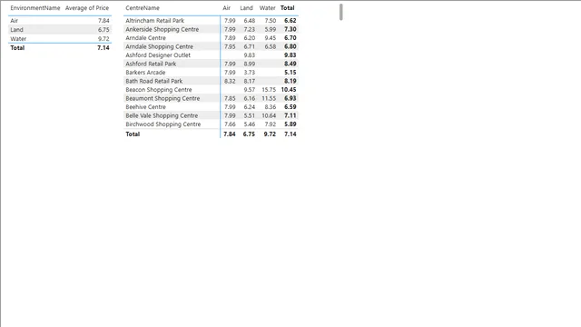Image resolution: width=581 pixels, height=327 pixels.
Task: Select Ashford Retail Park row
Action: point(211,64)
